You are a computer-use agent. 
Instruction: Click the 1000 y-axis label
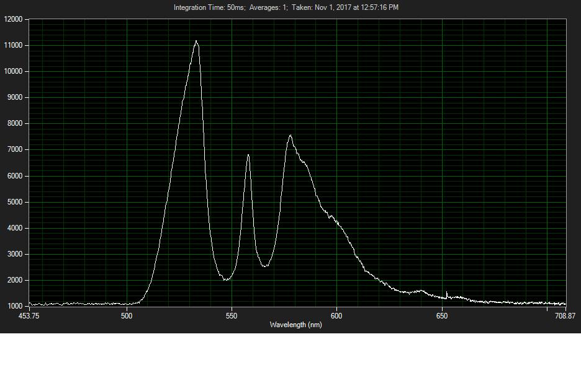point(15,306)
